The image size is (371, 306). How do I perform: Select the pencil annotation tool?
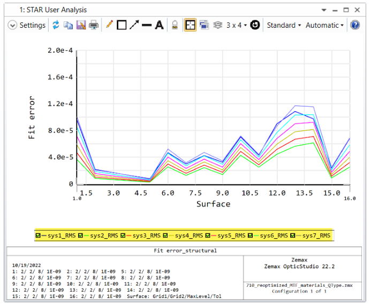tap(109, 25)
